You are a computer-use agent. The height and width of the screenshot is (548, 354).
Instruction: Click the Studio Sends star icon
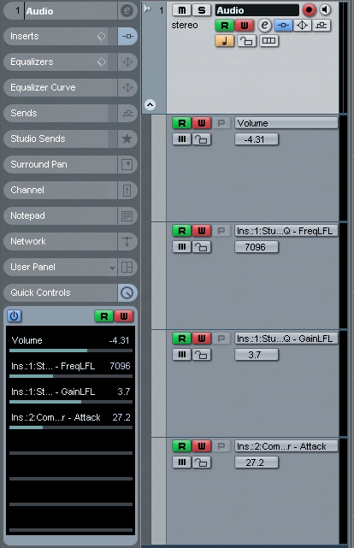[127, 138]
